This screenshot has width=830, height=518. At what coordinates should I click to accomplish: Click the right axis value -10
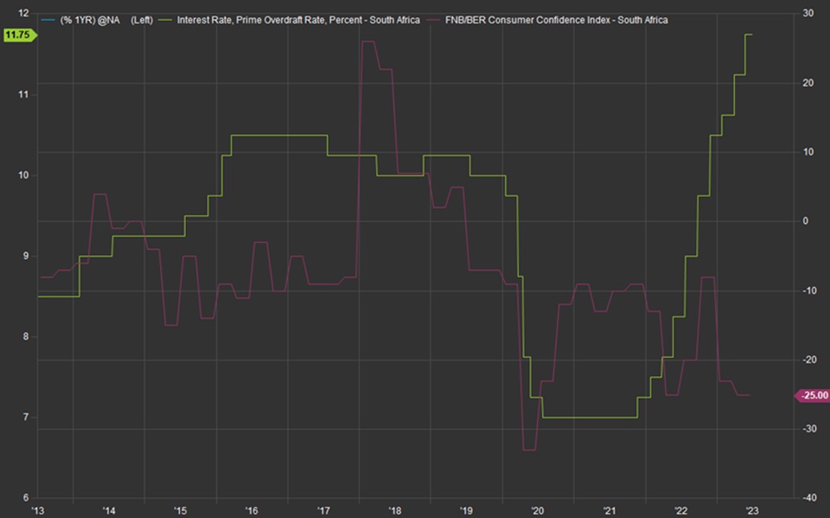(x=808, y=291)
